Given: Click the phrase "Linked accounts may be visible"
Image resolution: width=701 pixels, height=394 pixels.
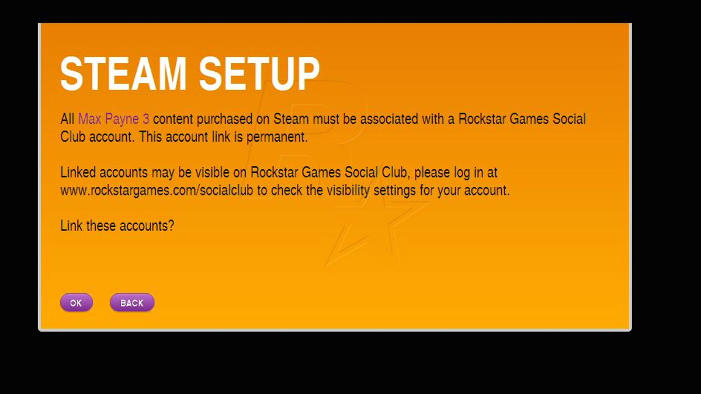Looking at the screenshot, I should (x=154, y=173).
